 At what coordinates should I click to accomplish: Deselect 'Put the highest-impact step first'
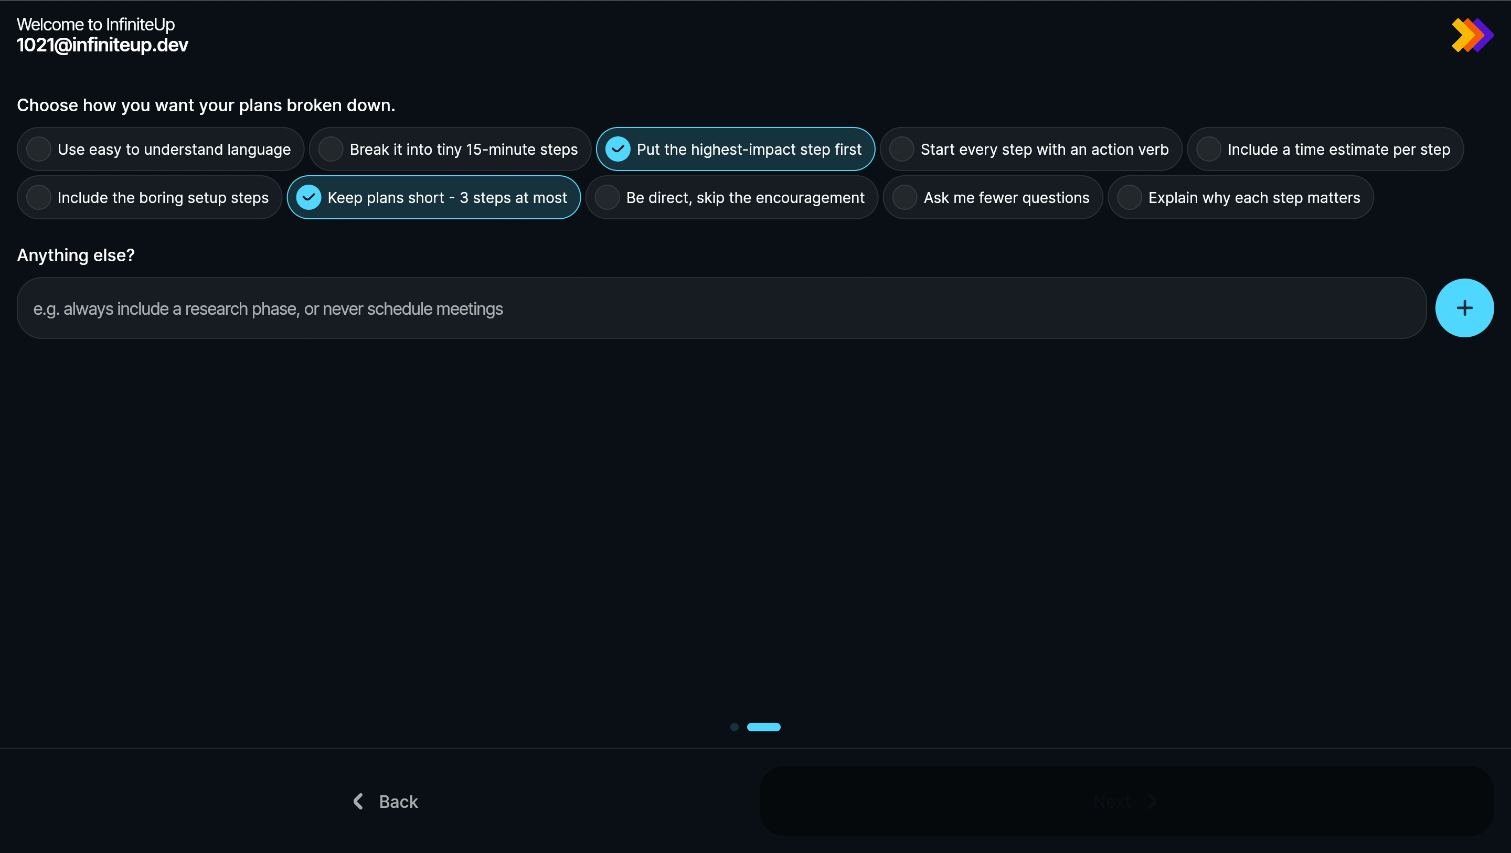click(736, 149)
